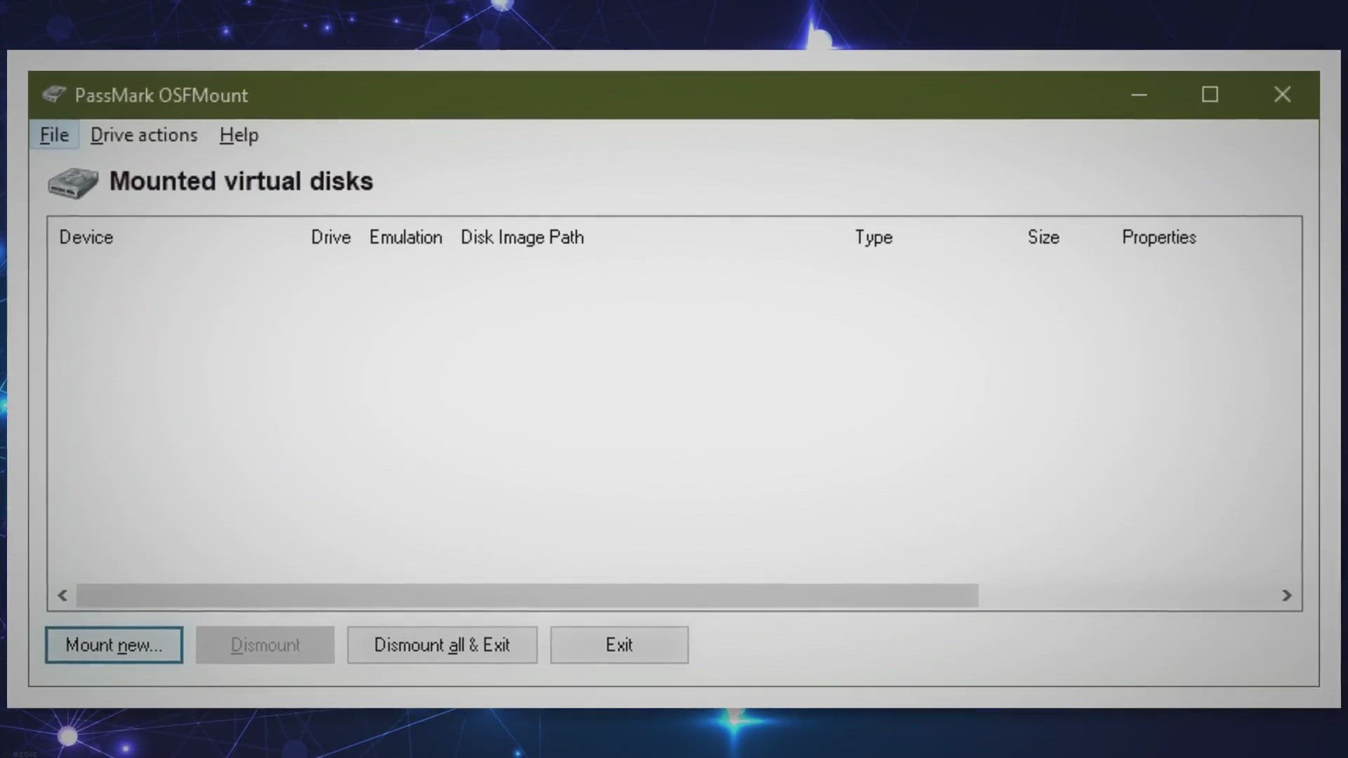Choose Dismount all & Exit
Screen dimensions: 1348x758
click(442, 645)
